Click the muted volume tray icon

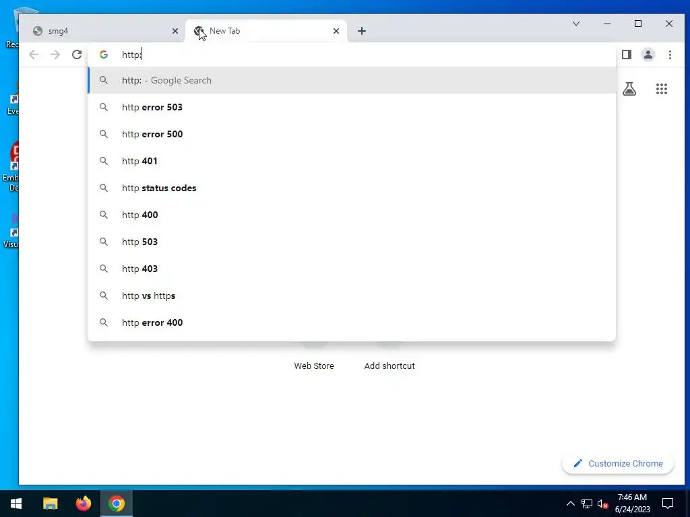[602, 504]
